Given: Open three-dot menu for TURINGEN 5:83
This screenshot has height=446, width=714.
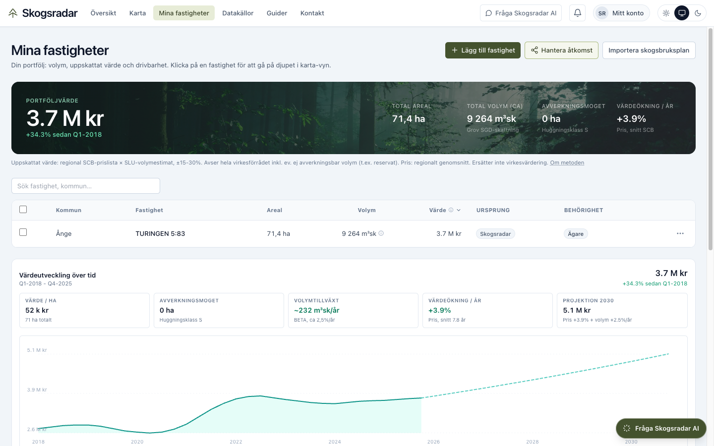Looking at the screenshot, I should [680, 233].
